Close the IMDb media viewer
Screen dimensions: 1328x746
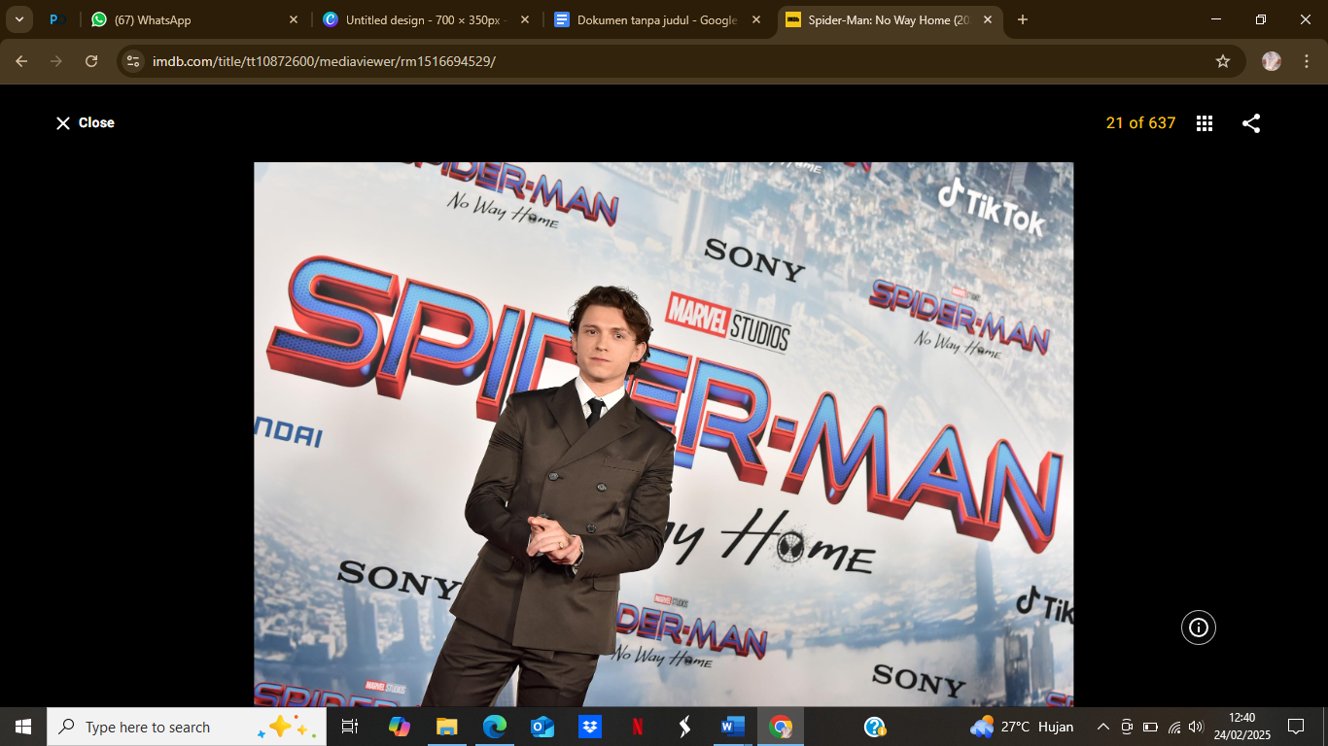coord(85,123)
